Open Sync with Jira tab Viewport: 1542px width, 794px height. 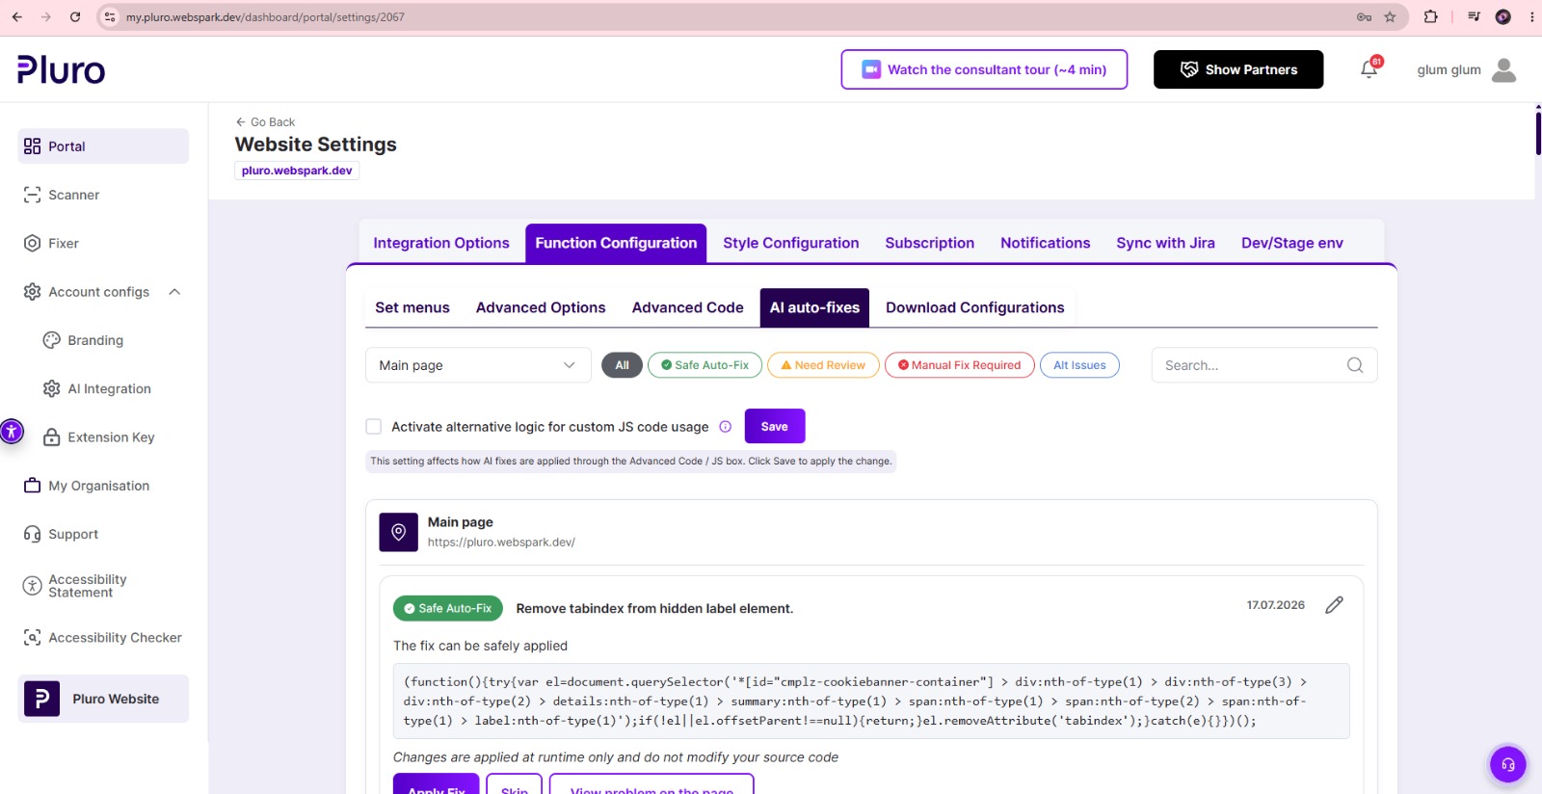[x=1165, y=243]
